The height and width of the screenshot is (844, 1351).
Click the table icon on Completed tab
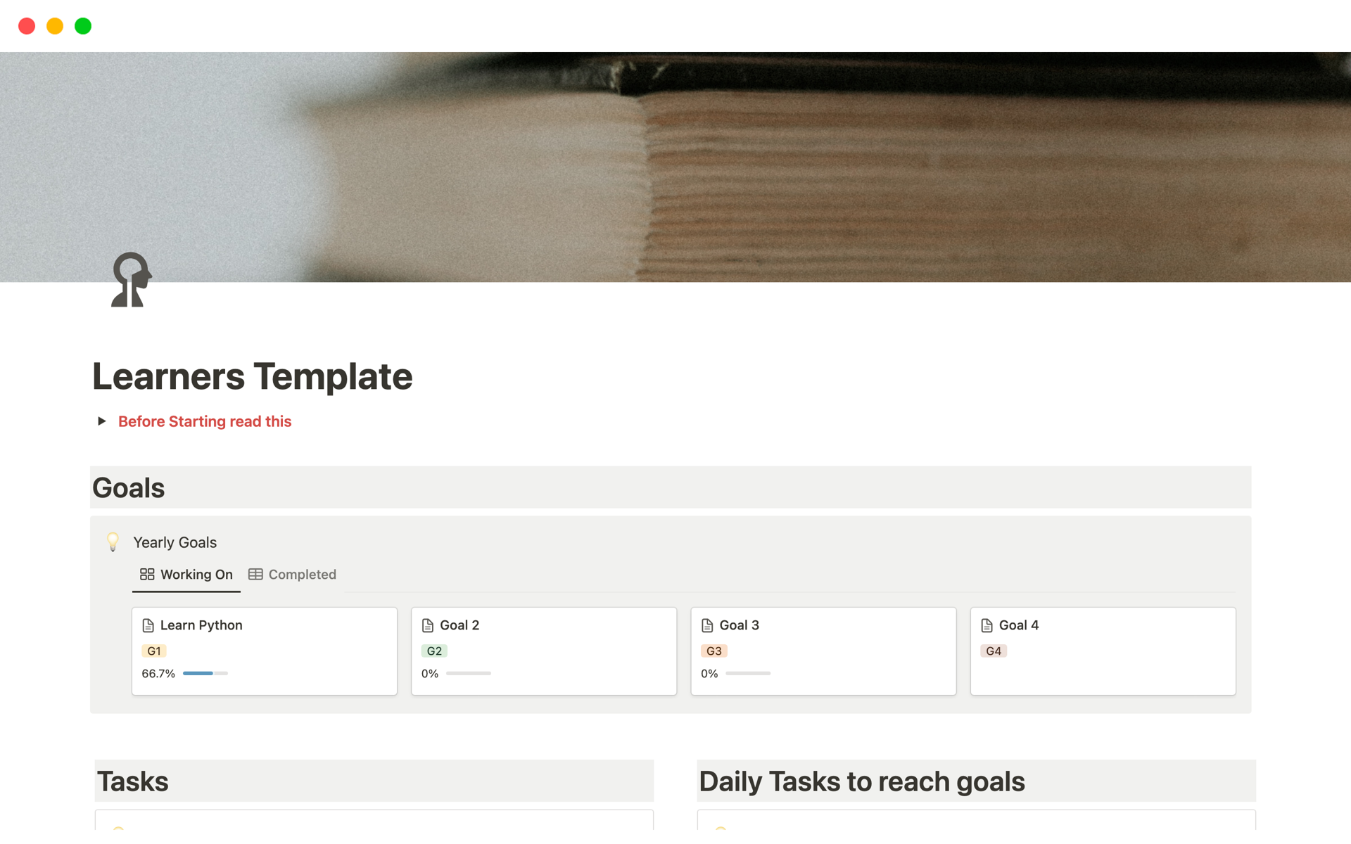pyautogui.click(x=255, y=575)
